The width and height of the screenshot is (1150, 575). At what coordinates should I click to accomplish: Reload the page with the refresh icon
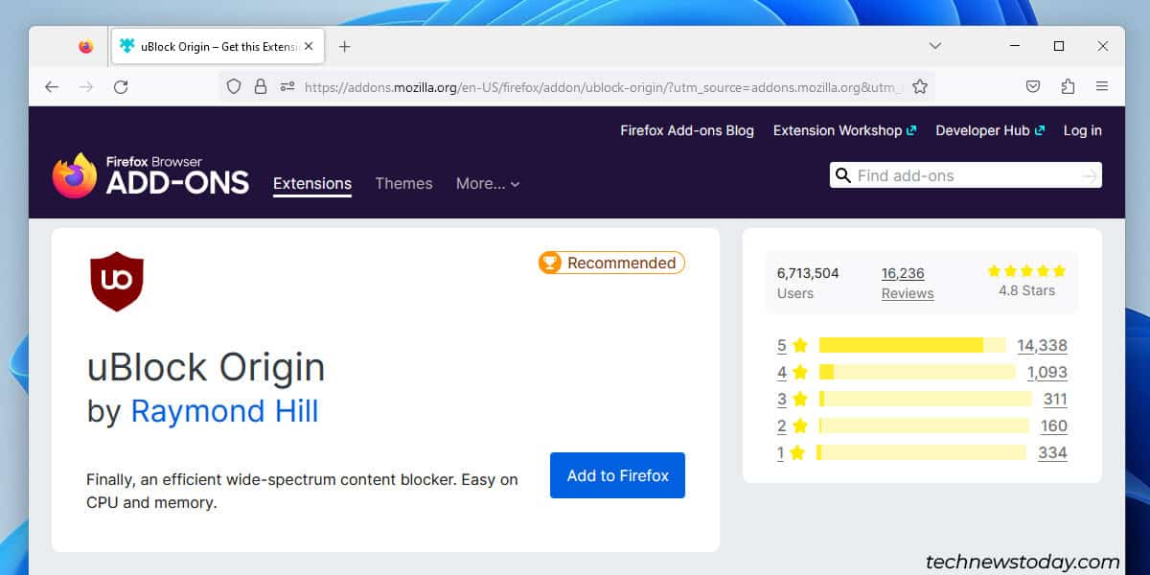(x=121, y=85)
